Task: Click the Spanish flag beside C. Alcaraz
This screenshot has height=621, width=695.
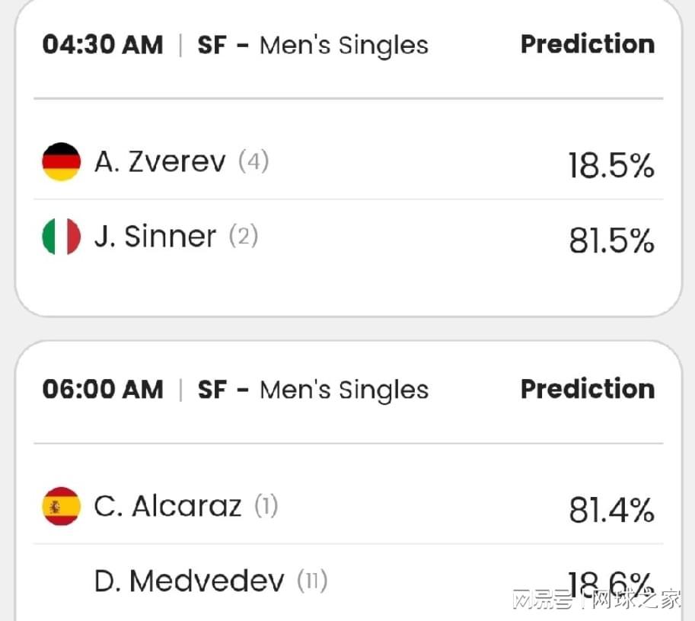Action: pos(61,507)
